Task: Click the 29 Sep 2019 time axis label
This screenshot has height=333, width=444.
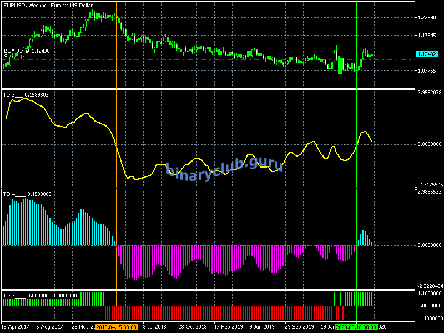Action: coord(300,327)
